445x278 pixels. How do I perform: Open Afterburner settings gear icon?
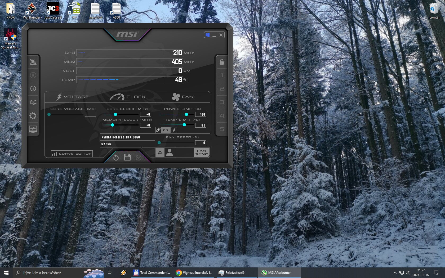(x=33, y=116)
